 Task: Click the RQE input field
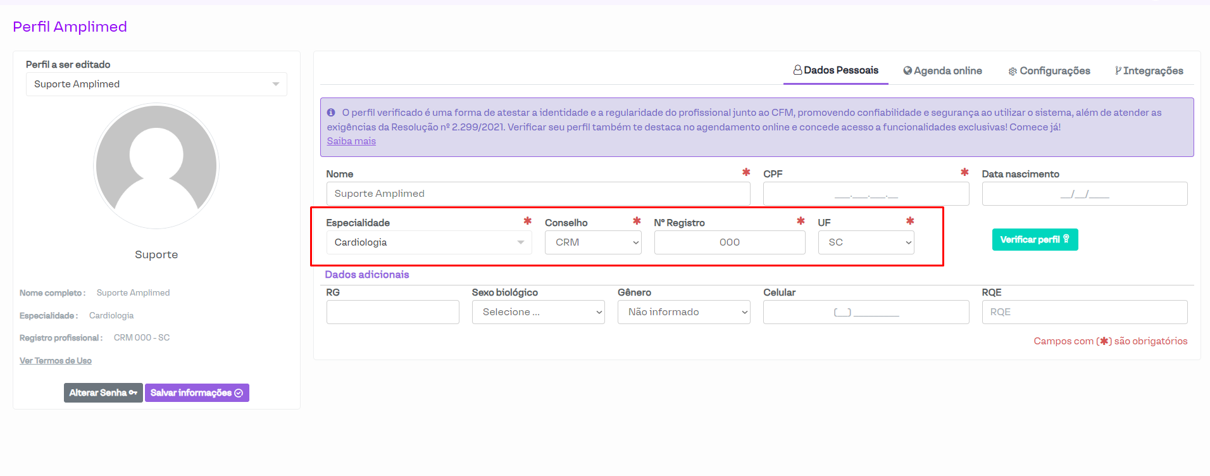pyautogui.click(x=1084, y=312)
